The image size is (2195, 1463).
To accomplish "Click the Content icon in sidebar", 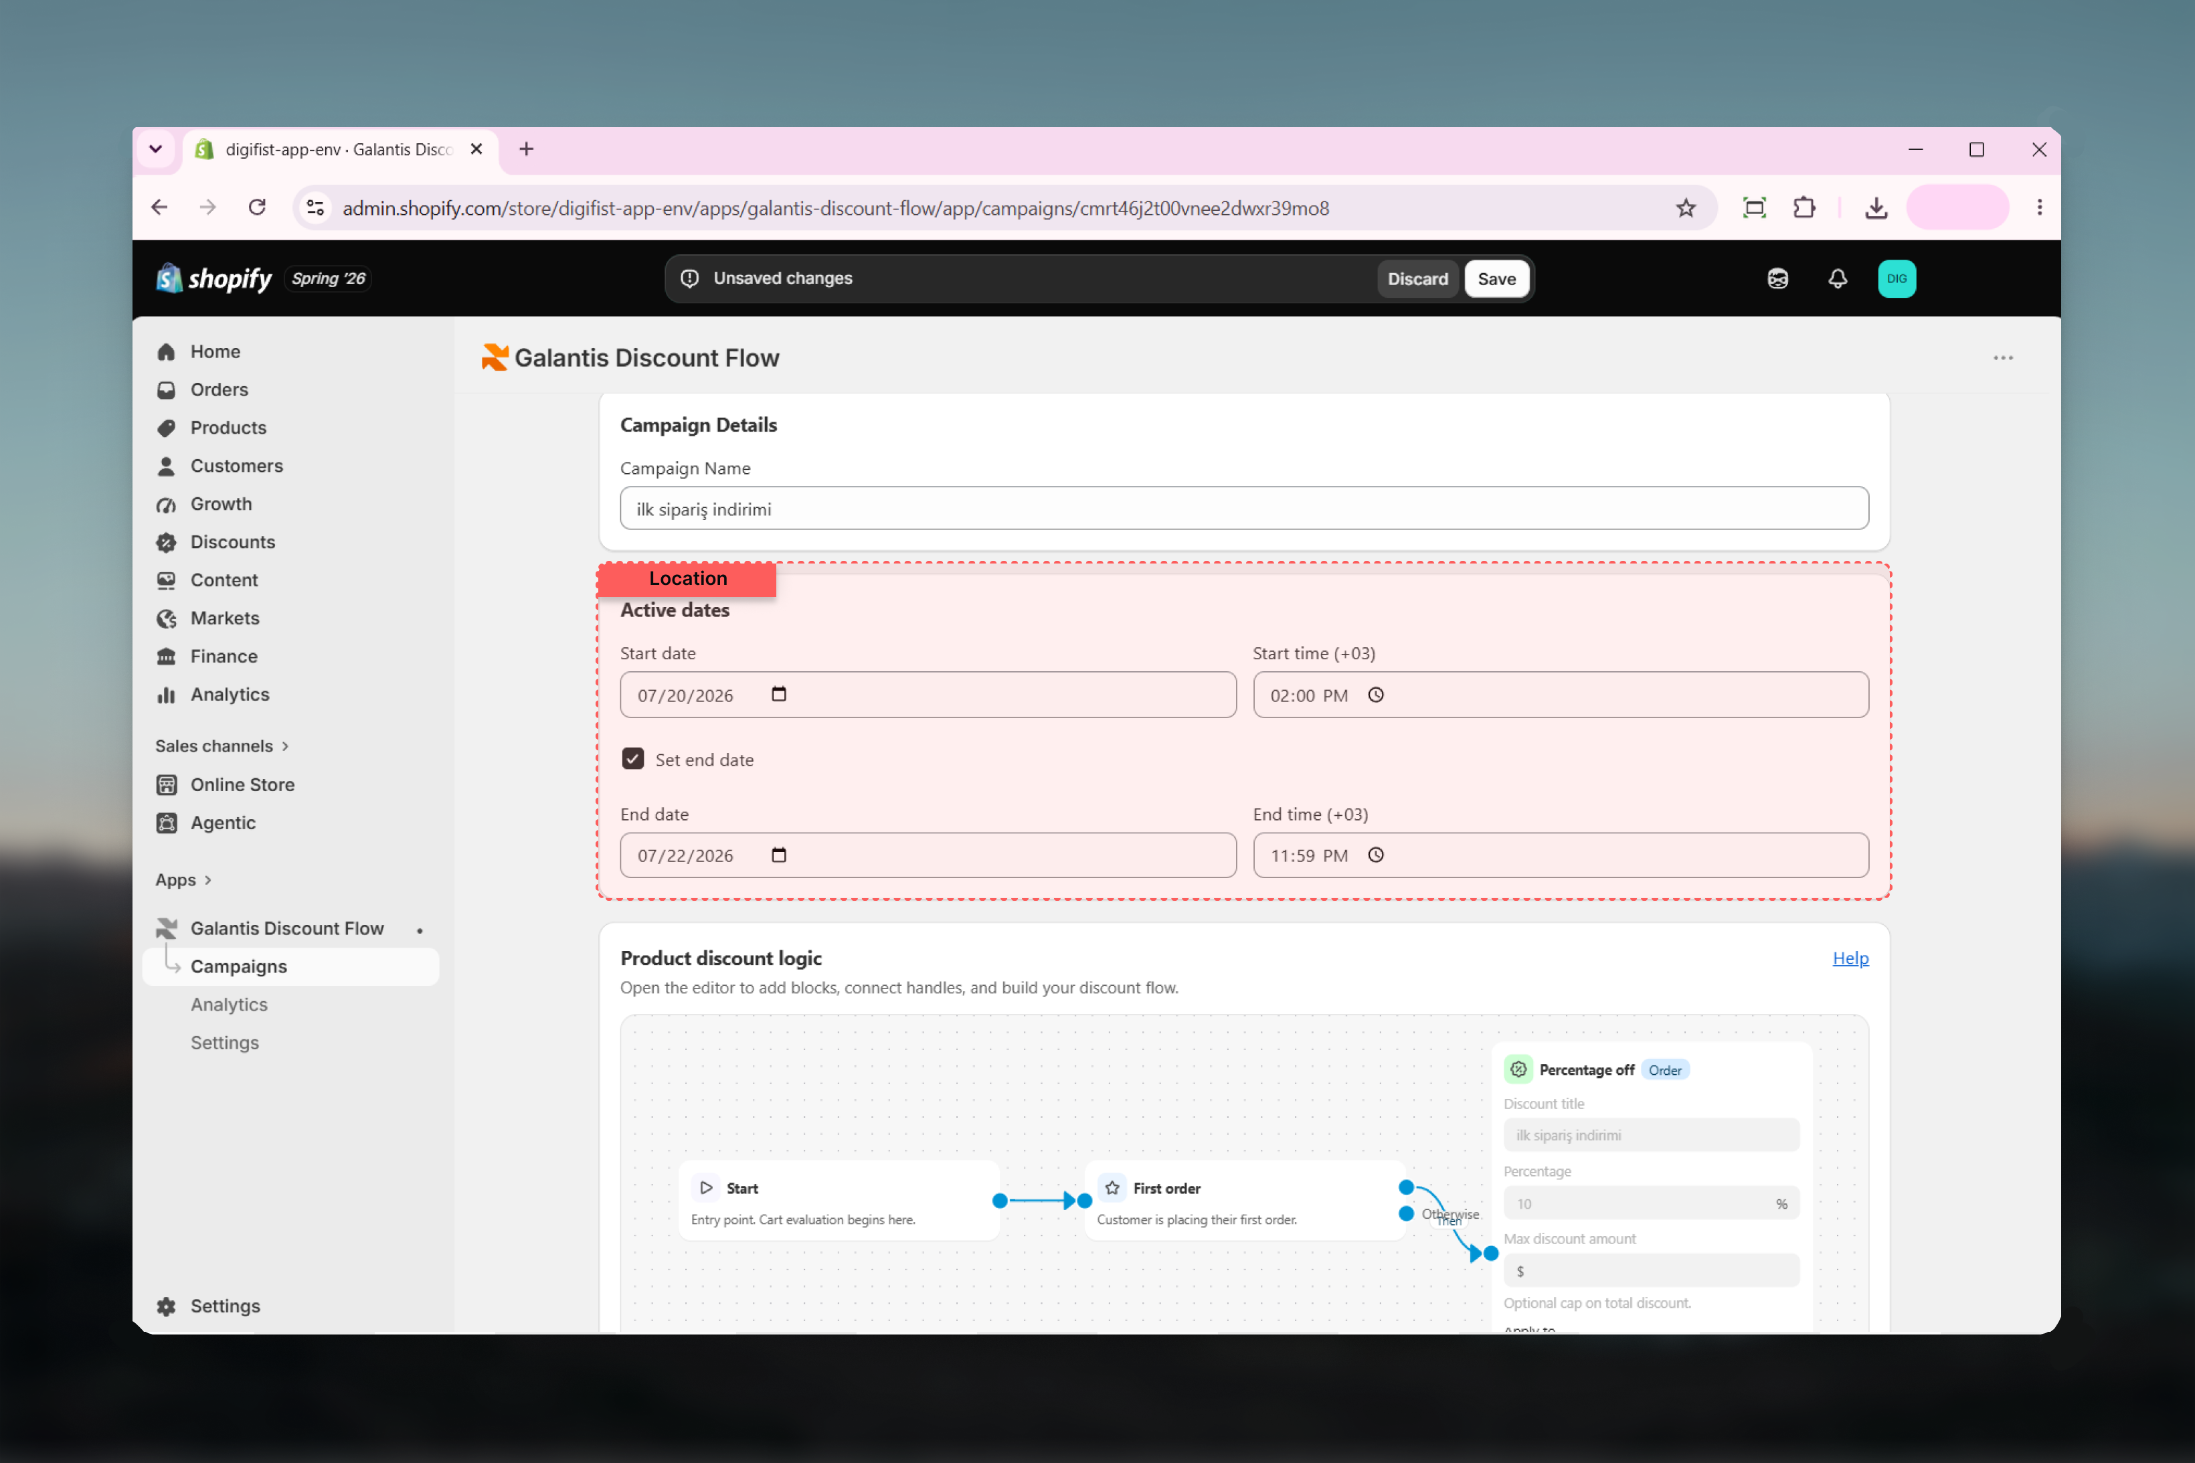I will (167, 580).
